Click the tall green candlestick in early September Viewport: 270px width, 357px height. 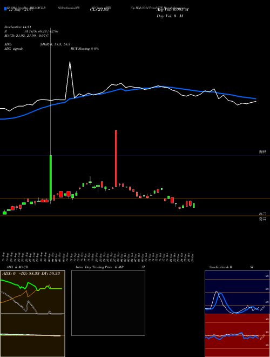(x=51, y=178)
